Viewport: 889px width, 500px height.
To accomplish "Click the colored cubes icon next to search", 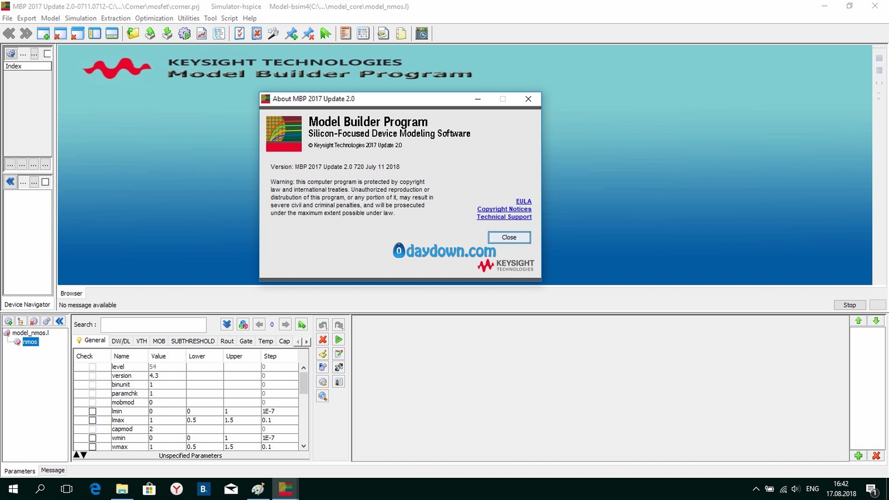I will (243, 325).
